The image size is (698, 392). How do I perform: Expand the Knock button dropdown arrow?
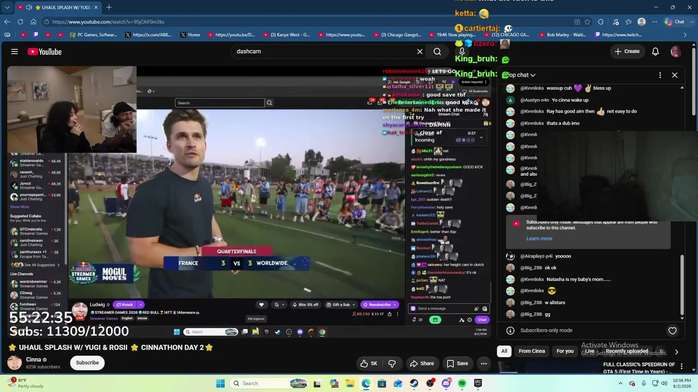(140, 305)
